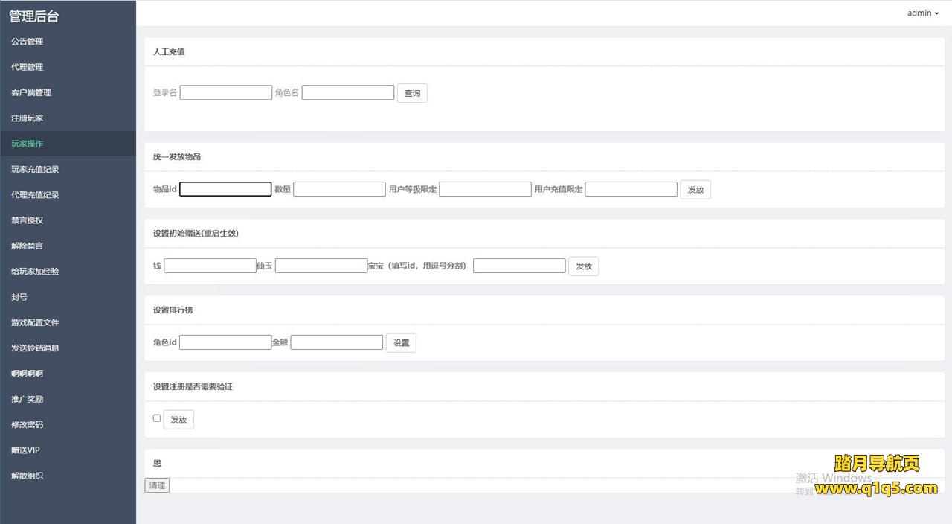The image size is (952, 524).
Task: Select 客户端管理 in the sidebar
Action: [31, 92]
